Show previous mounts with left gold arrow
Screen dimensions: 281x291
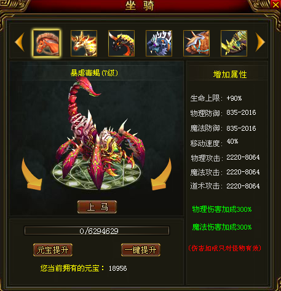click(x=20, y=42)
